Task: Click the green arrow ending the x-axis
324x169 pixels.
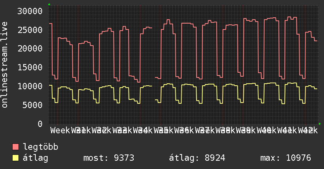Action: pyautogui.click(x=320, y=124)
